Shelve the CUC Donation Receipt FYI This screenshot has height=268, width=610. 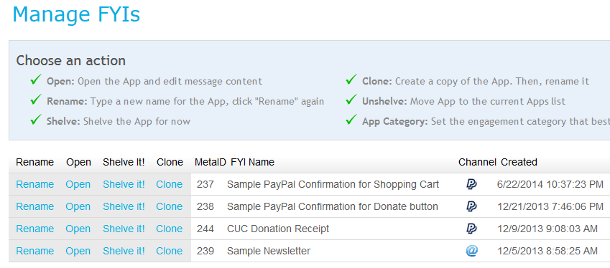pyautogui.click(x=124, y=229)
